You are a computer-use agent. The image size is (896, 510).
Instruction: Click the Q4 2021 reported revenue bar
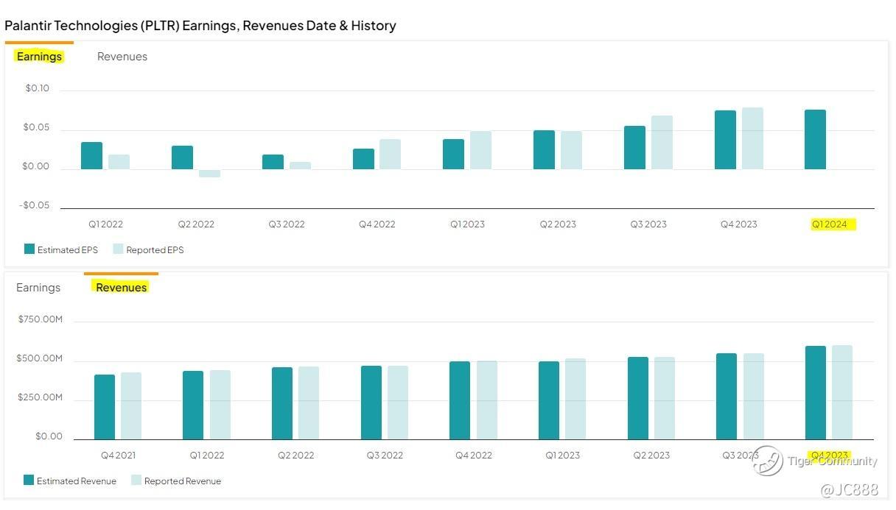point(131,406)
